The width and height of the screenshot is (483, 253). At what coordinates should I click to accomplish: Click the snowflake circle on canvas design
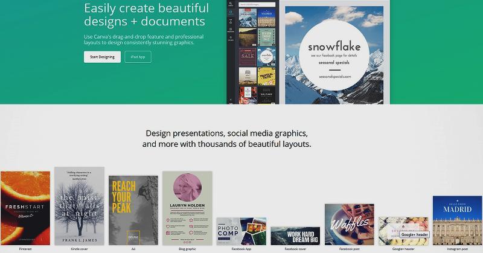point(334,55)
